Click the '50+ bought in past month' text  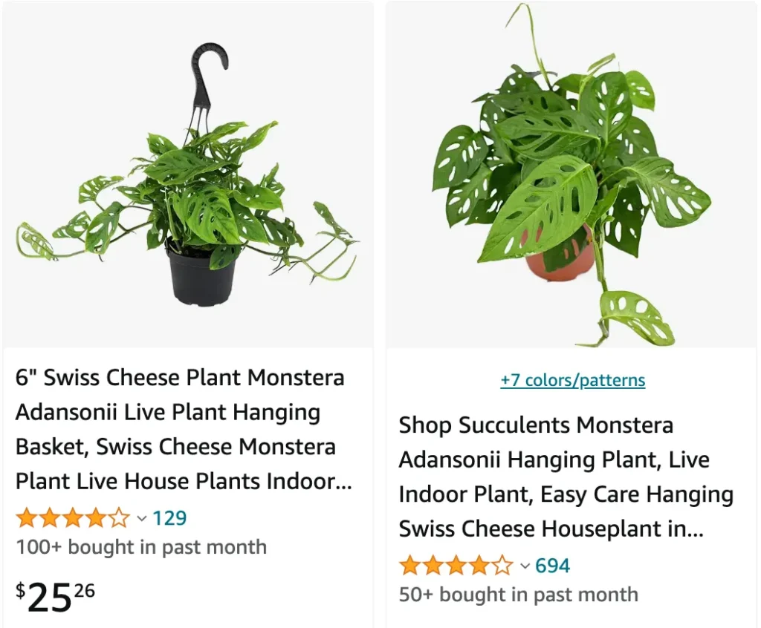click(x=518, y=595)
